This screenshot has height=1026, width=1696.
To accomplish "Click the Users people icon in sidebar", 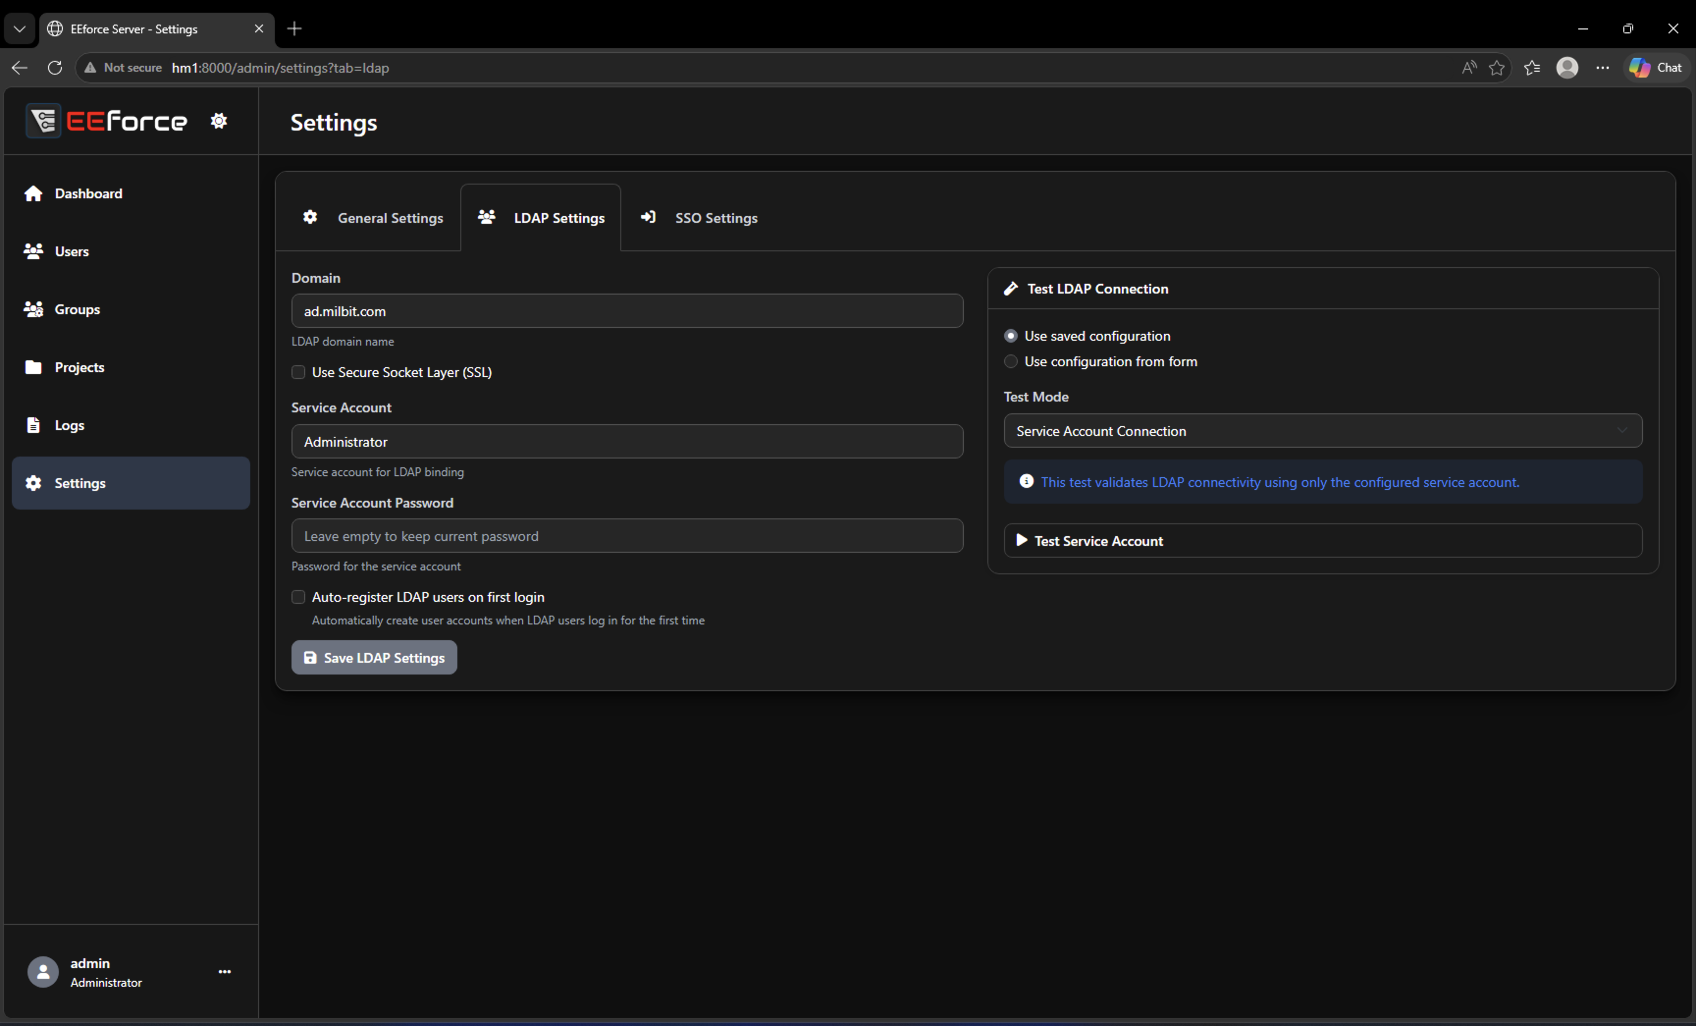I will pyautogui.click(x=33, y=251).
